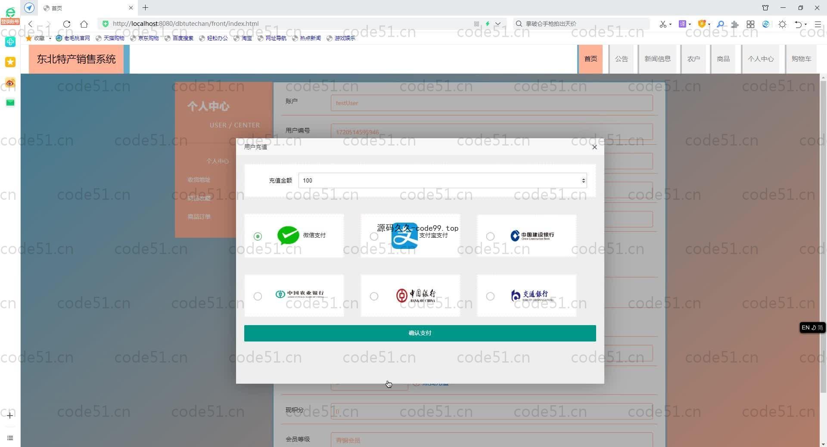Screen dimensions: 827x447
Task: Click the browser home icon
Action: click(84, 24)
